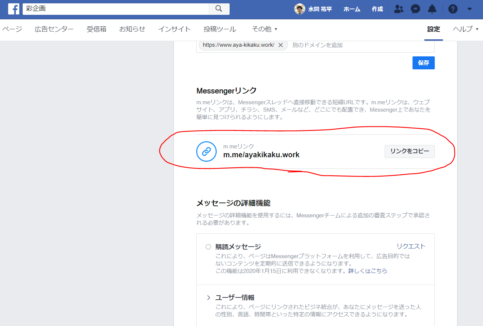Select the 購読メッセージ radio button
Image resolution: width=483 pixels, height=326 pixels.
coord(208,247)
